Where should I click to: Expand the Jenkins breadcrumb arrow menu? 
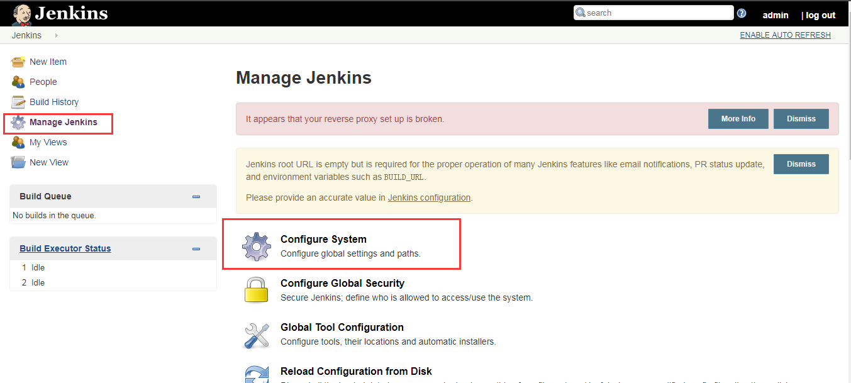pos(56,35)
